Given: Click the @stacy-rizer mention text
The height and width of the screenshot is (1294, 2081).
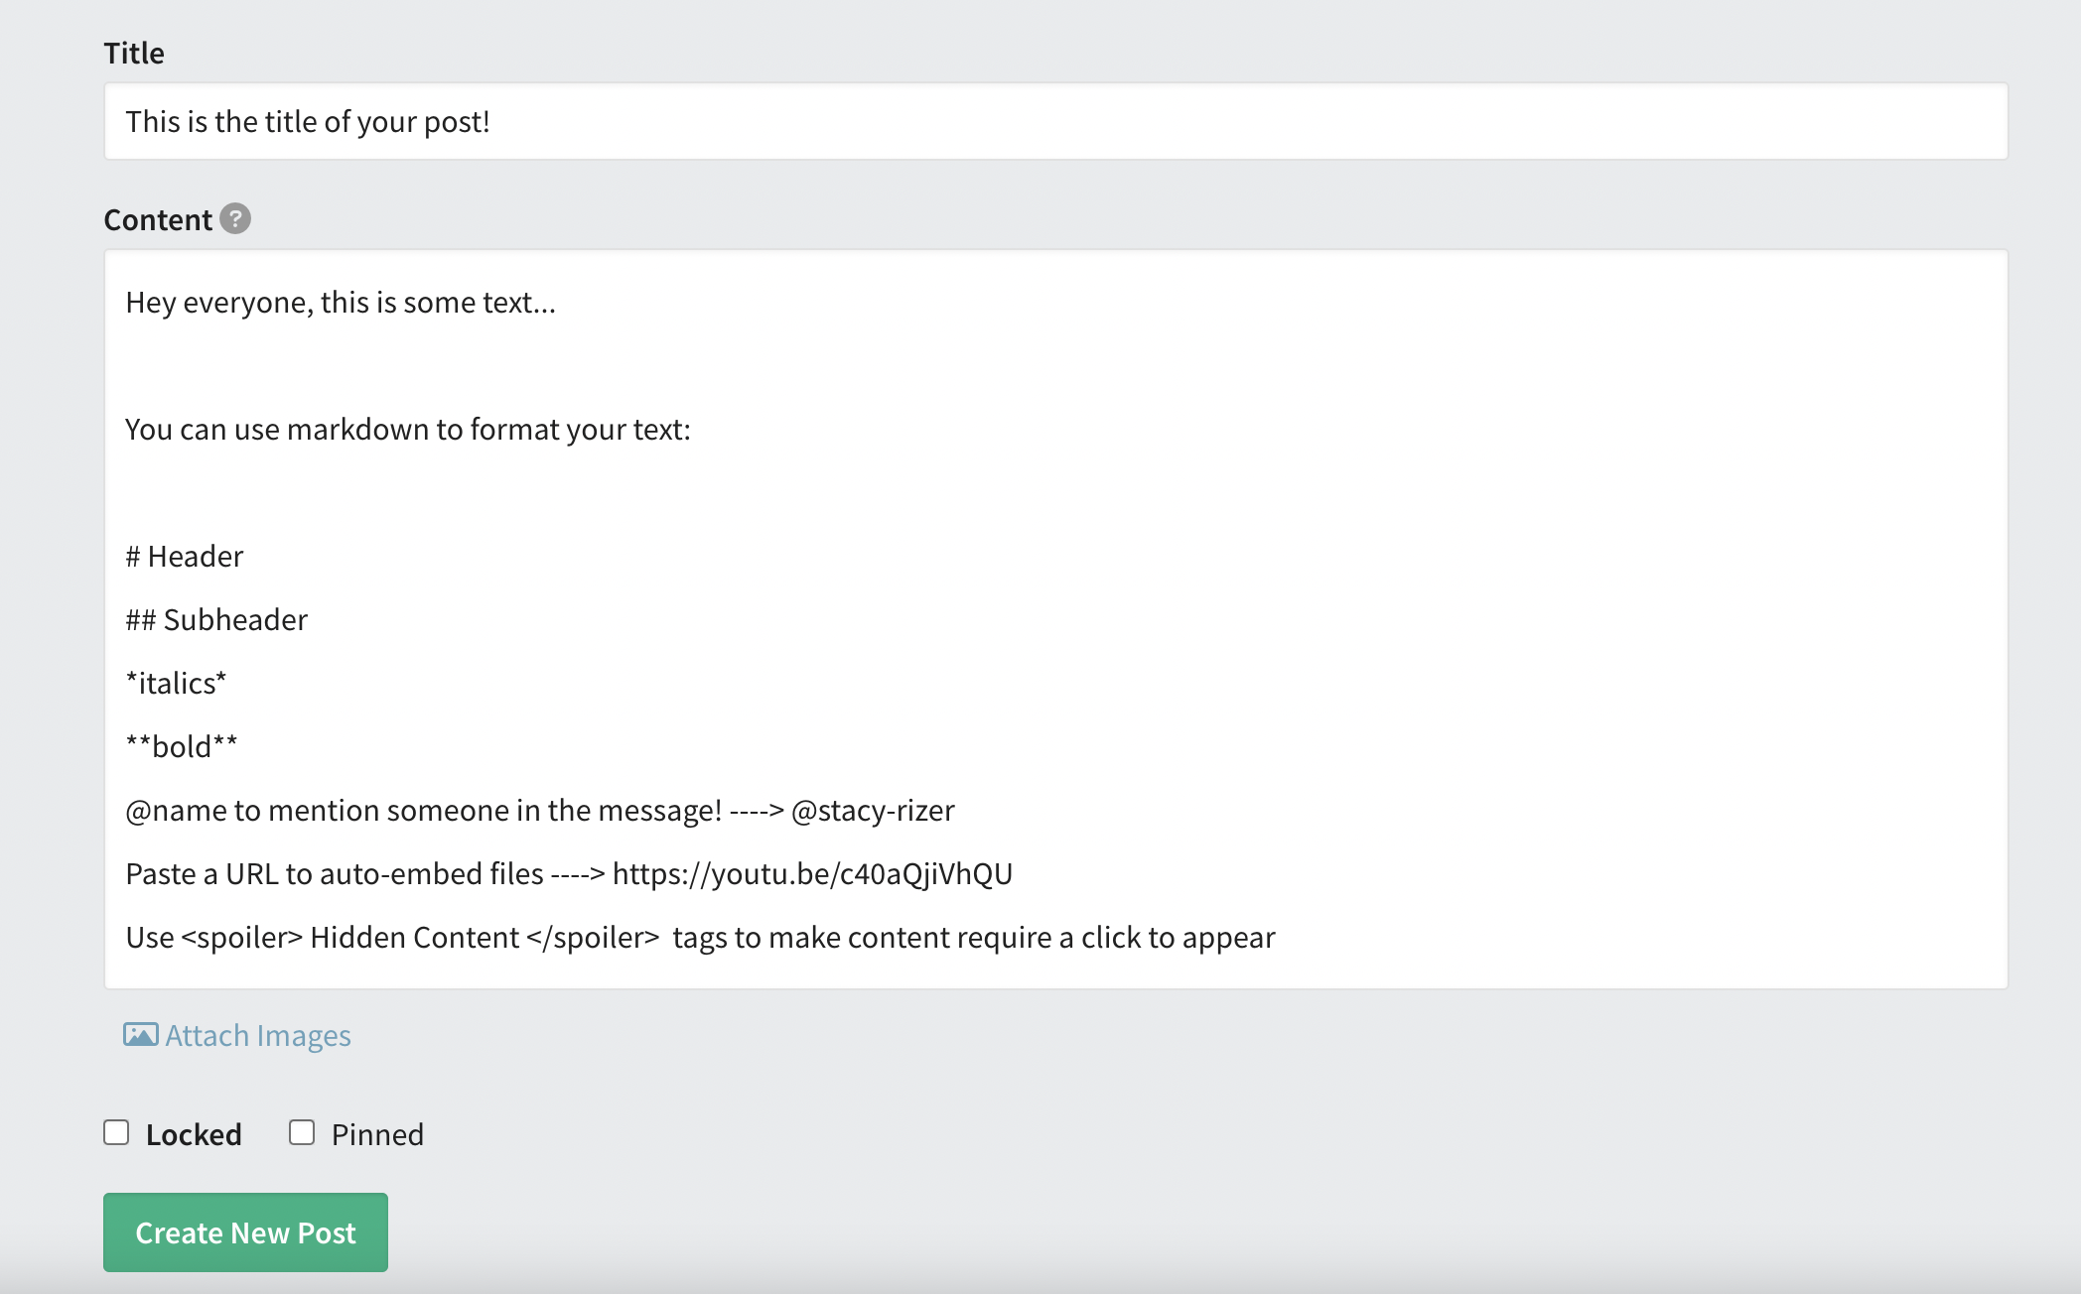Looking at the screenshot, I should coord(873,811).
